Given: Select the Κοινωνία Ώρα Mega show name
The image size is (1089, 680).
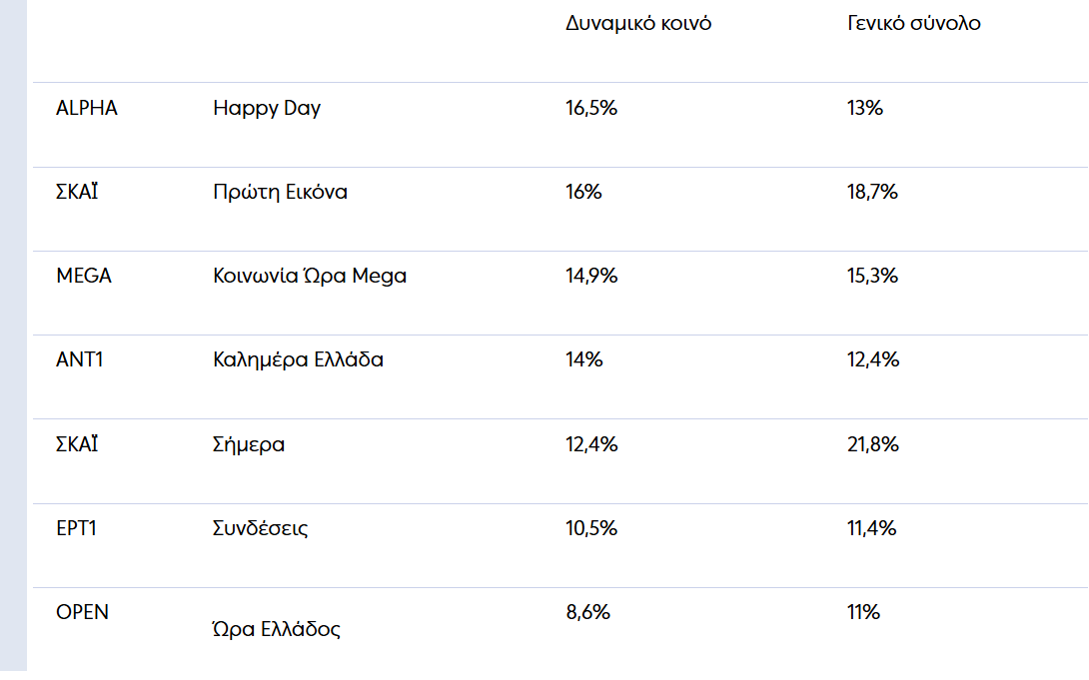Looking at the screenshot, I should click(310, 276).
